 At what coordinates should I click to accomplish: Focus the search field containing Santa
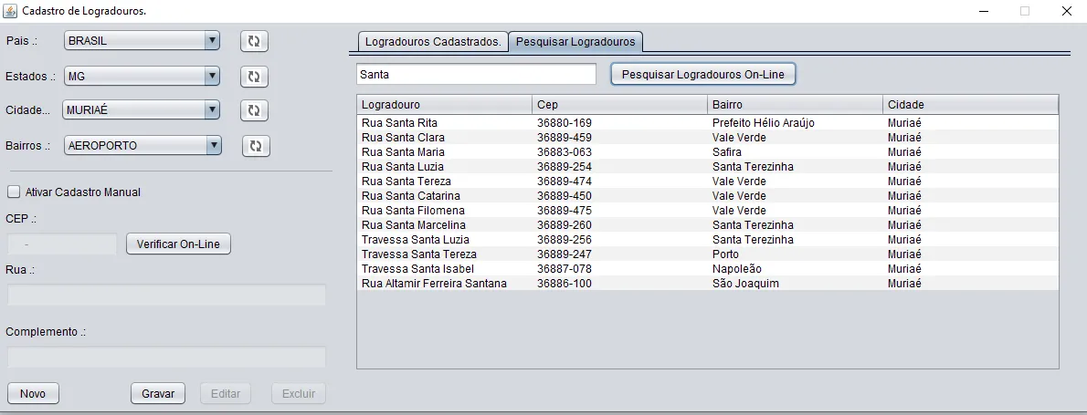point(475,74)
